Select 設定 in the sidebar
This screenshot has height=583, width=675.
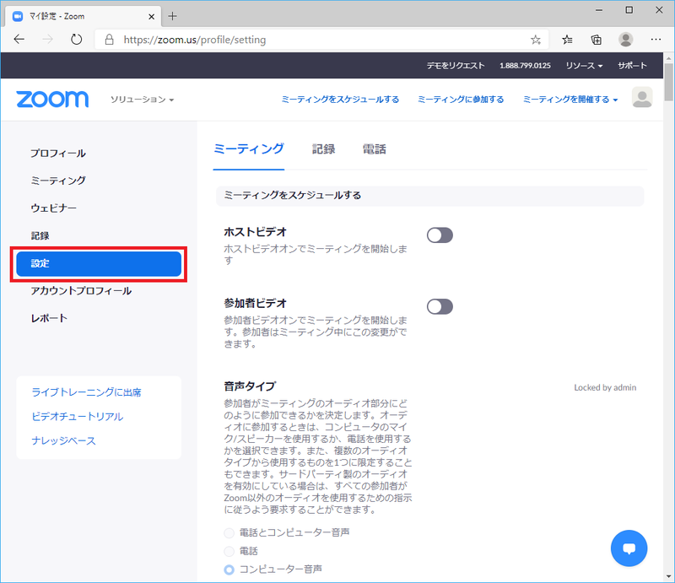[99, 263]
